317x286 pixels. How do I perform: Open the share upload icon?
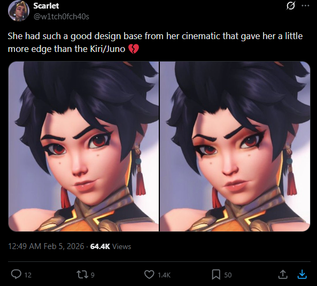[x=283, y=274]
